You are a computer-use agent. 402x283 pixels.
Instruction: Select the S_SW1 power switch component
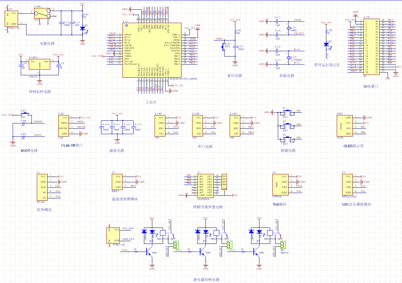tap(42, 14)
